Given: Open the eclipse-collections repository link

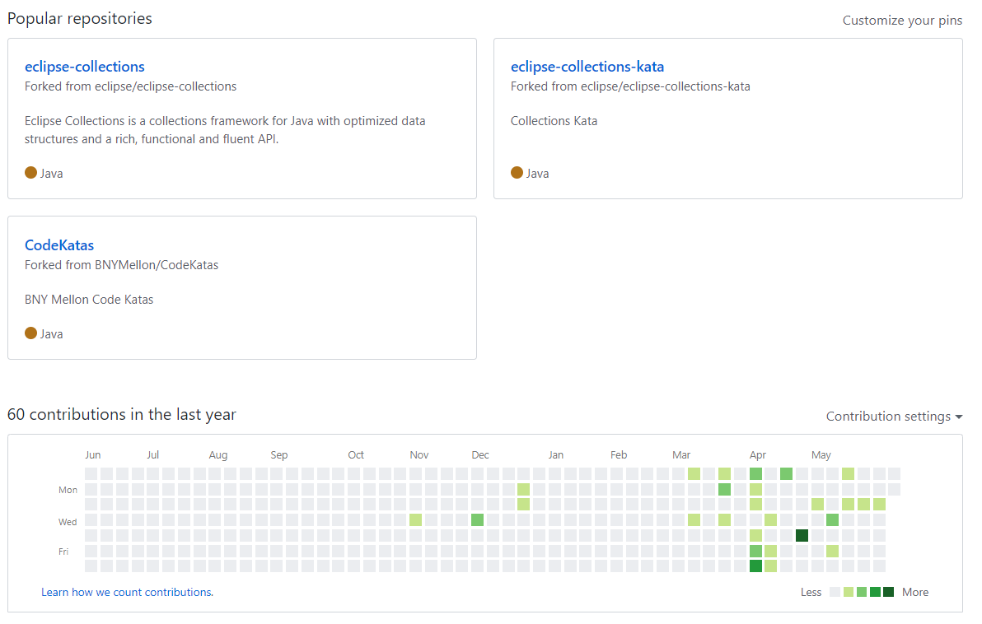Looking at the screenshot, I should point(85,67).
